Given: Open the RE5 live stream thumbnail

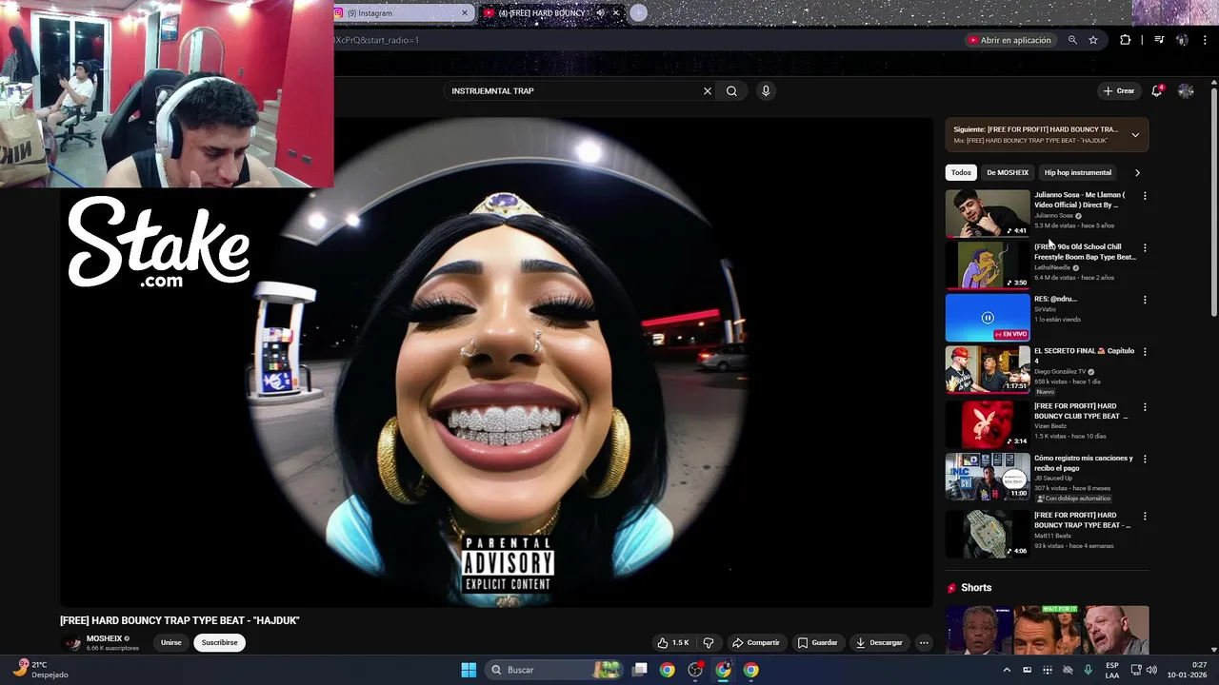Looking at the screenshot, I should pos(988,318).
